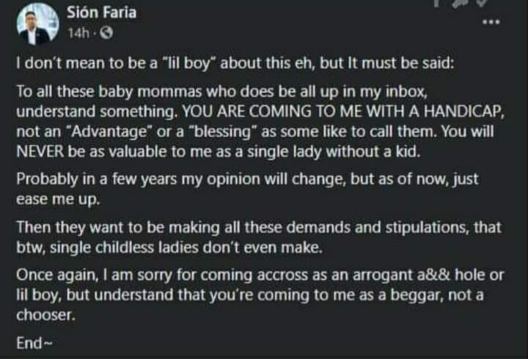Open the Sión Faria profile name link

tap(101, 13)
